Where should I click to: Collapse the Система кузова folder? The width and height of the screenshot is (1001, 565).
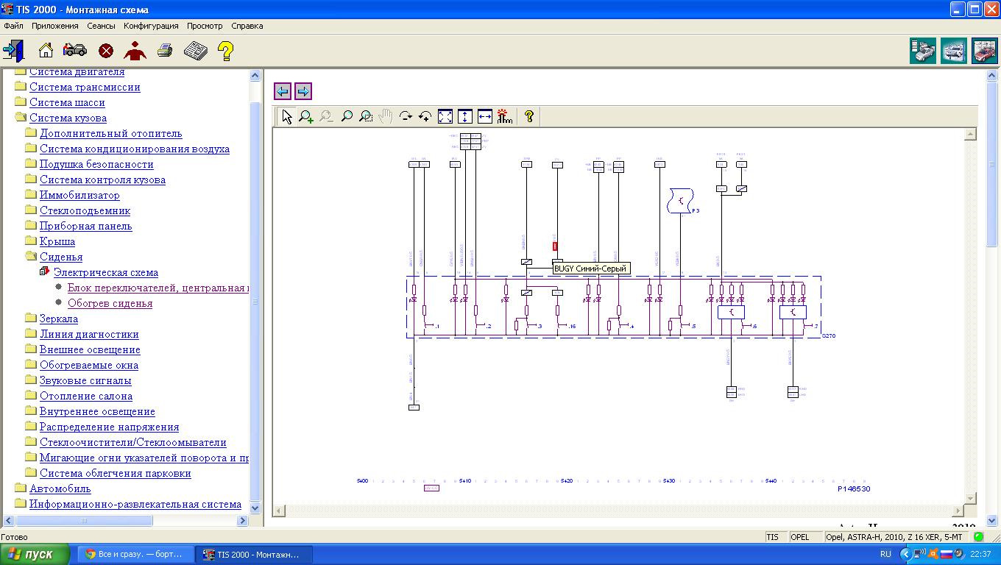tap(21, 118)
